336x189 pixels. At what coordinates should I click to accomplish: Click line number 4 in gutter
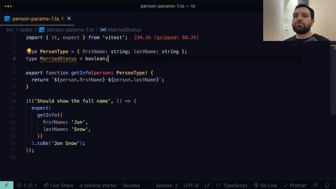14,58
